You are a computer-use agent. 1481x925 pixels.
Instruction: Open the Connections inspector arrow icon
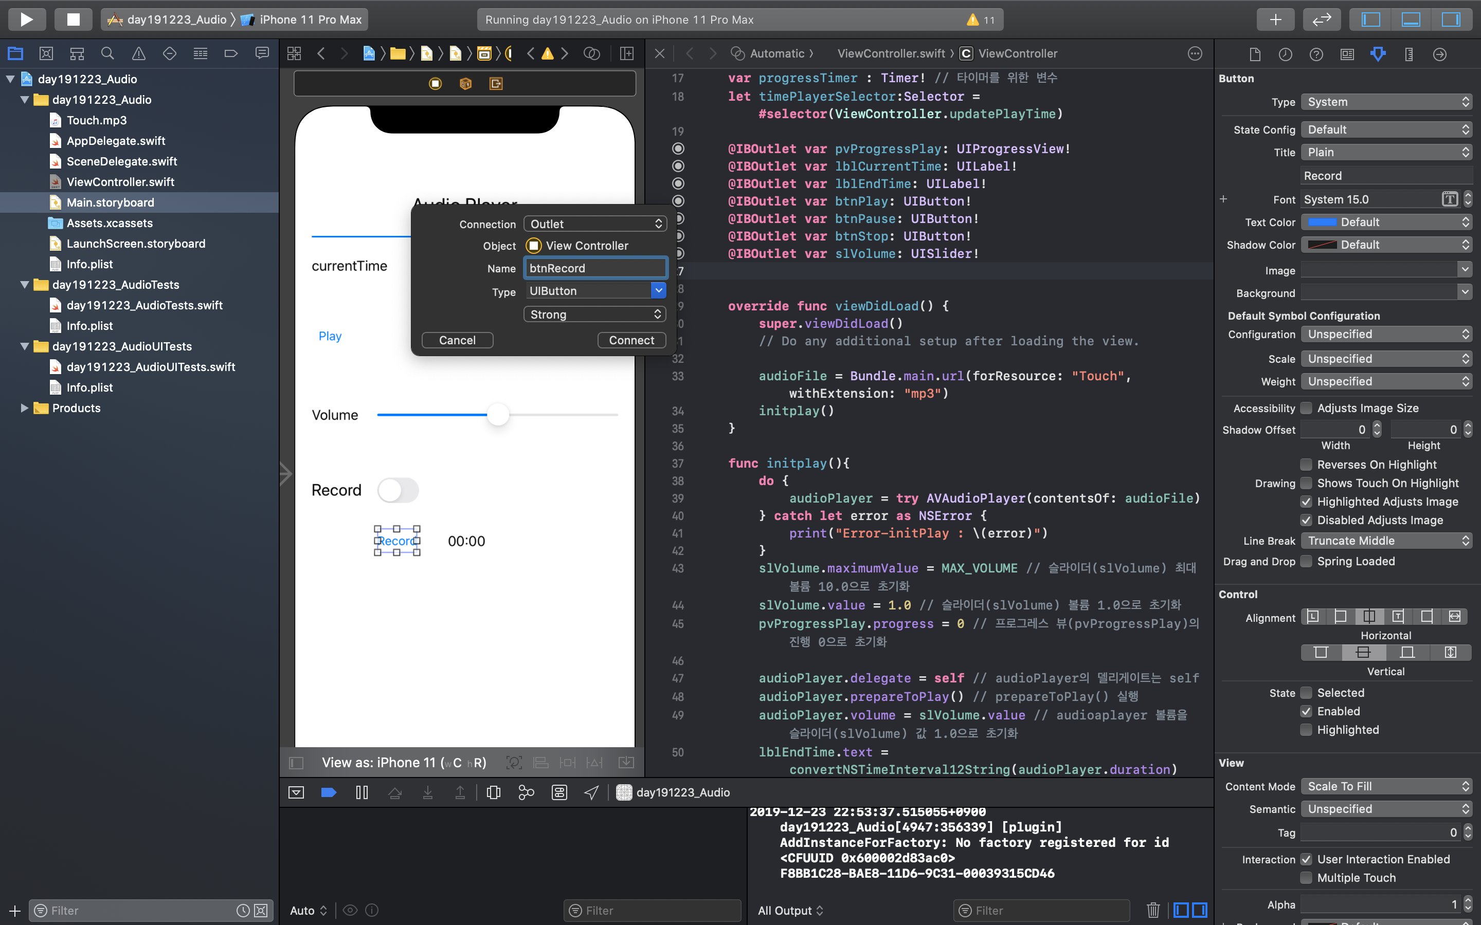1439,54
